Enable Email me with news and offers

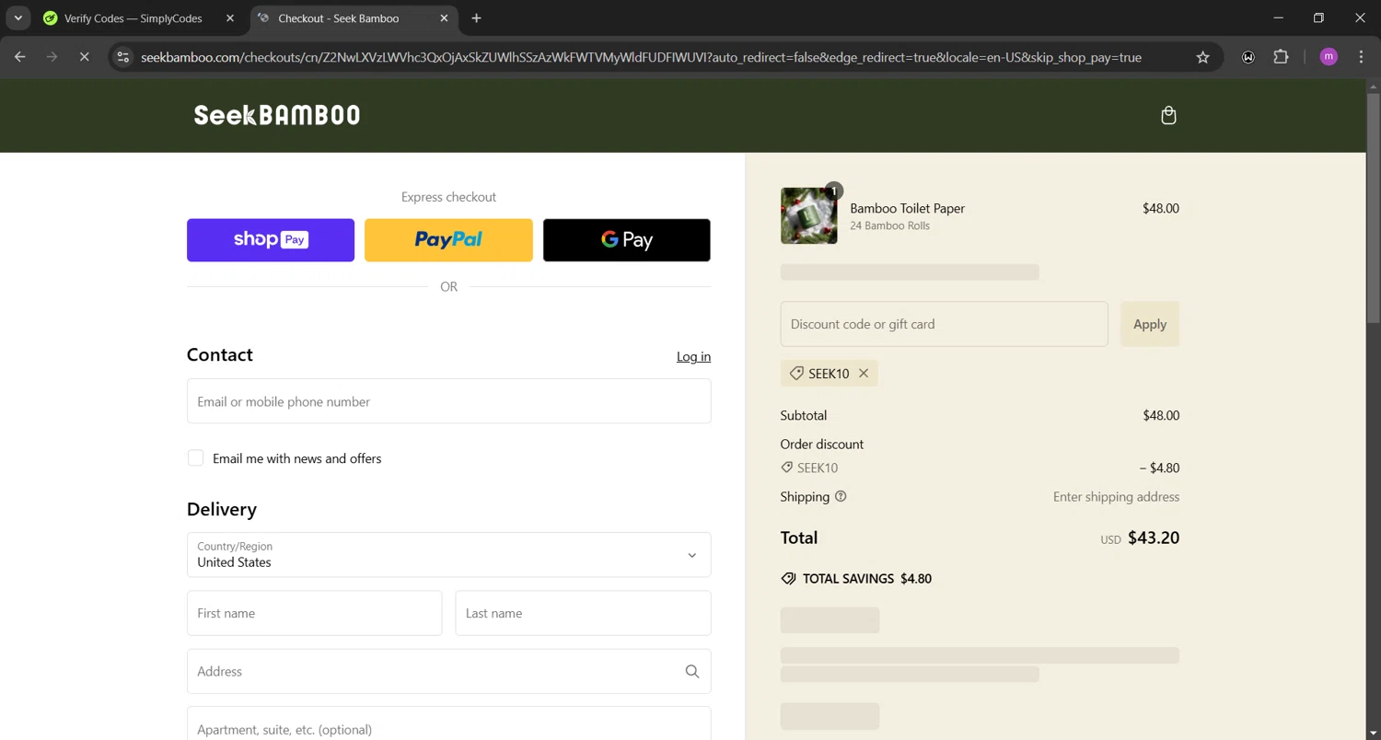tap(195, 458)
